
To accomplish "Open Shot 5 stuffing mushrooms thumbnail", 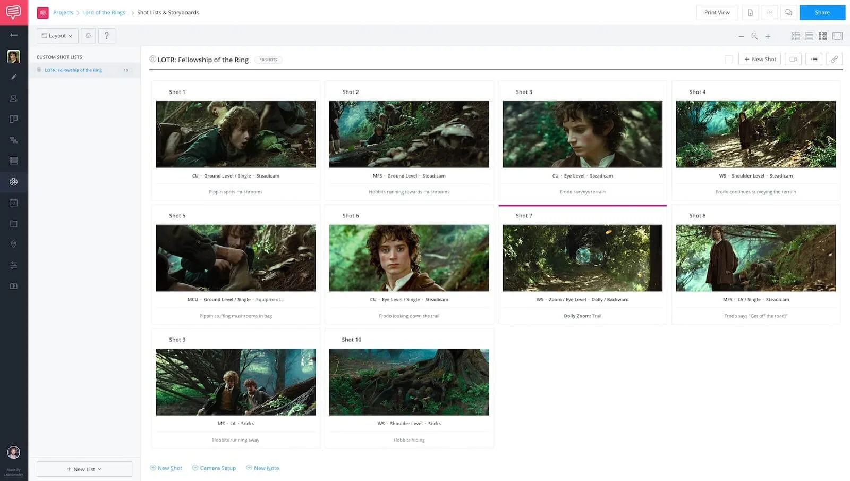I will [236, 258].
